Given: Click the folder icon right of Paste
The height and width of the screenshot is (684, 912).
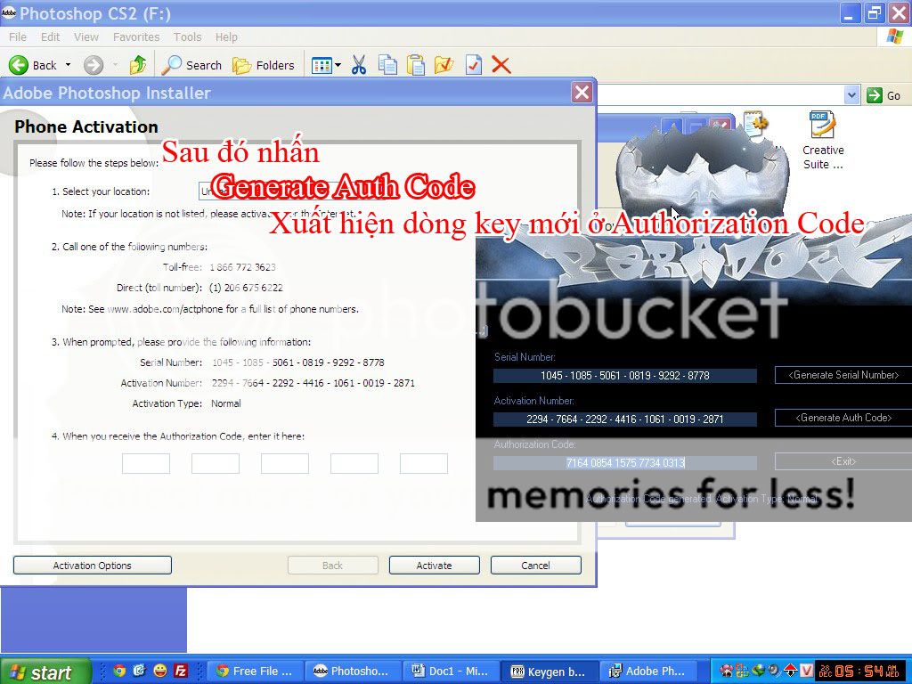Looking at the screenshot, I should 444,65.
